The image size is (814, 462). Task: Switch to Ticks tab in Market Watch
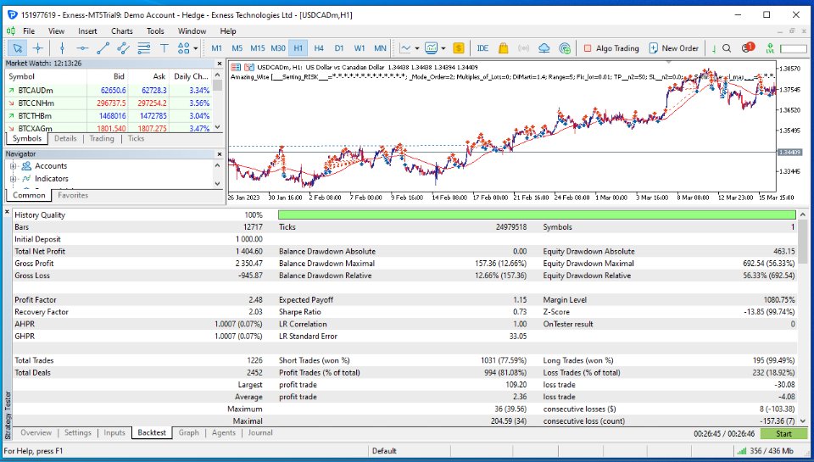pyautogui.click(x=136, y=139)
